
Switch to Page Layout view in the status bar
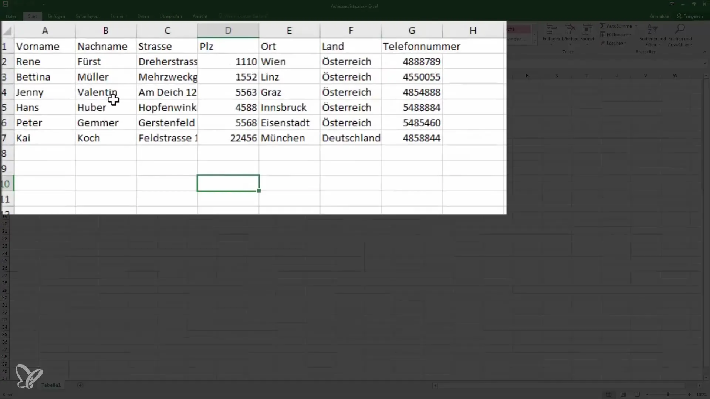click(x=623, y=395)
